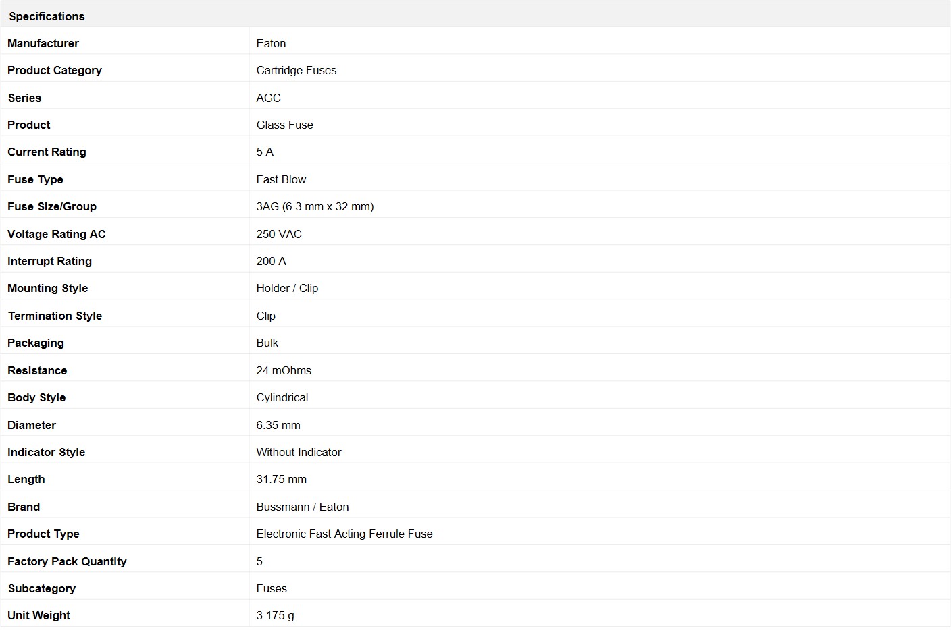Click the Fast Blow fuse type

281,179
